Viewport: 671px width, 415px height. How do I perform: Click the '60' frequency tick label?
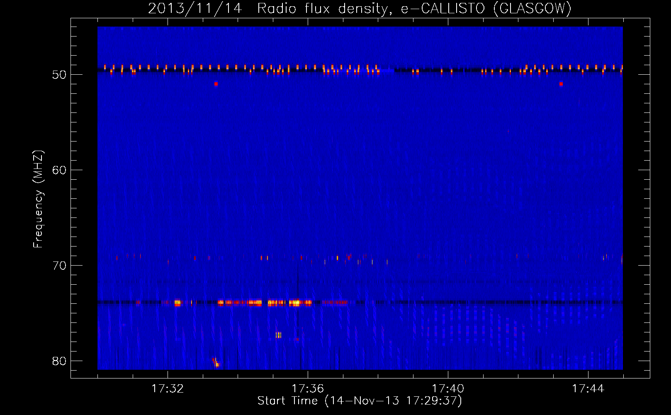click(x=59, y=170)
